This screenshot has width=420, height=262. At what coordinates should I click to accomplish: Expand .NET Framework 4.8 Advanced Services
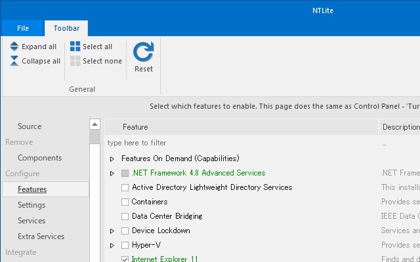point(112,173)
